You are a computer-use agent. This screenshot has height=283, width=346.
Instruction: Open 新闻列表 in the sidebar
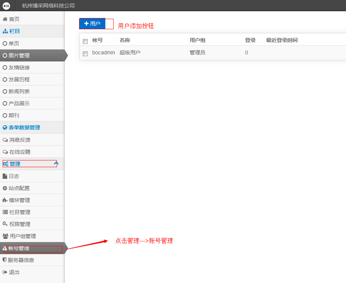click(x=19, y=91)
